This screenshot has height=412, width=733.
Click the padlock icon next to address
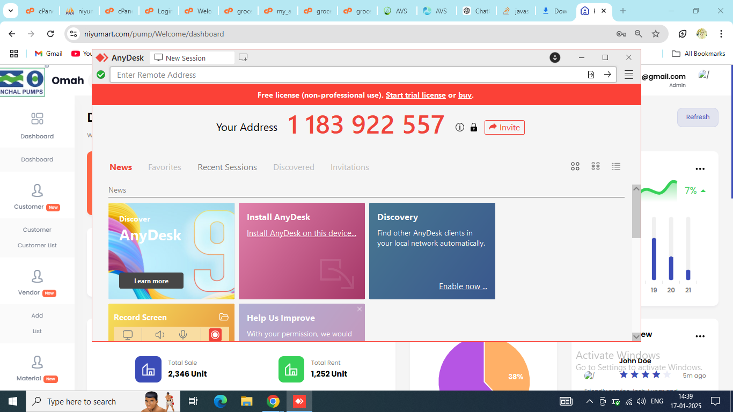(x=473, y=127)
